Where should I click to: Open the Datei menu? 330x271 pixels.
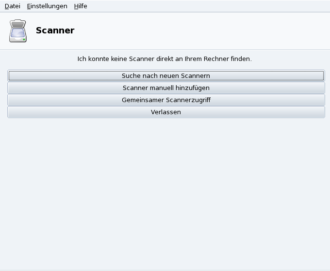click(13, 6)
